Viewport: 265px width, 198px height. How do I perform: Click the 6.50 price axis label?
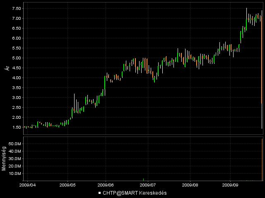click(x=17, y=28)
